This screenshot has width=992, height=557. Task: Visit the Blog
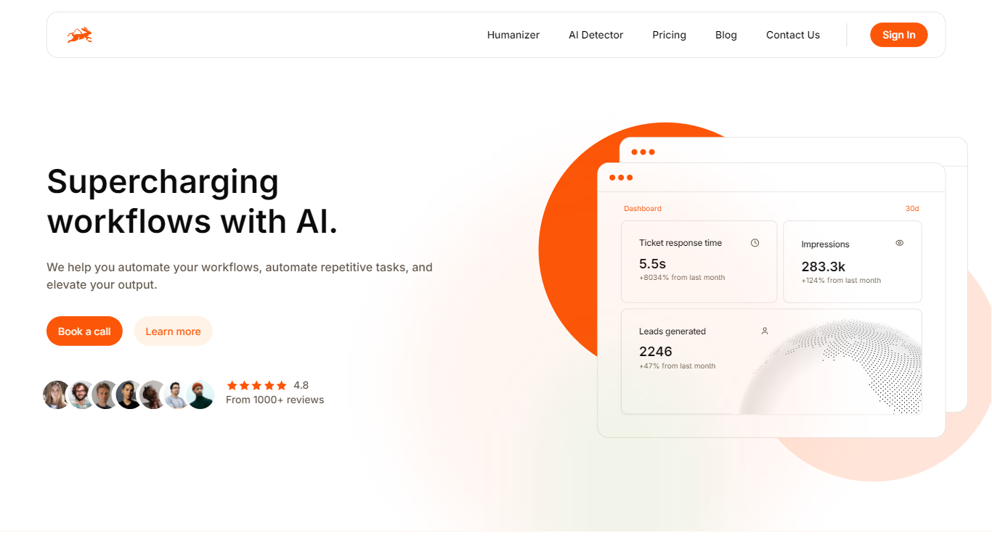pyautogui.click(x=725, y=34)
